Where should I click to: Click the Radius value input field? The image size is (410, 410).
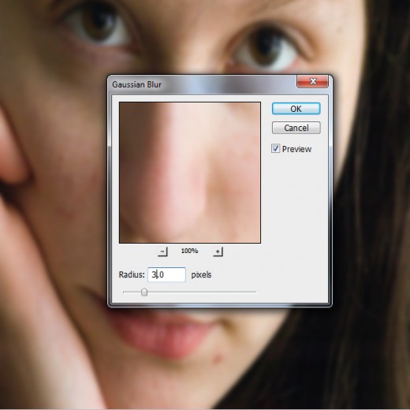click(166, 274)
